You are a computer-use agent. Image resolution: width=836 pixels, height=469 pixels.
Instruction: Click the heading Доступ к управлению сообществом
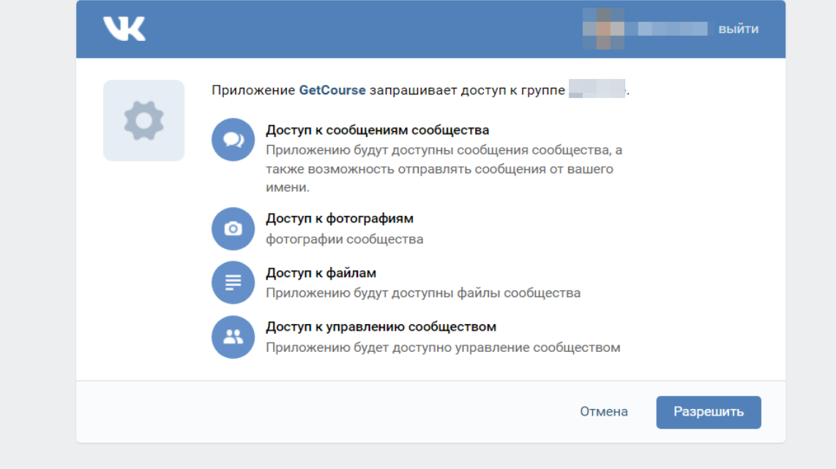click(x=381, y=327)
